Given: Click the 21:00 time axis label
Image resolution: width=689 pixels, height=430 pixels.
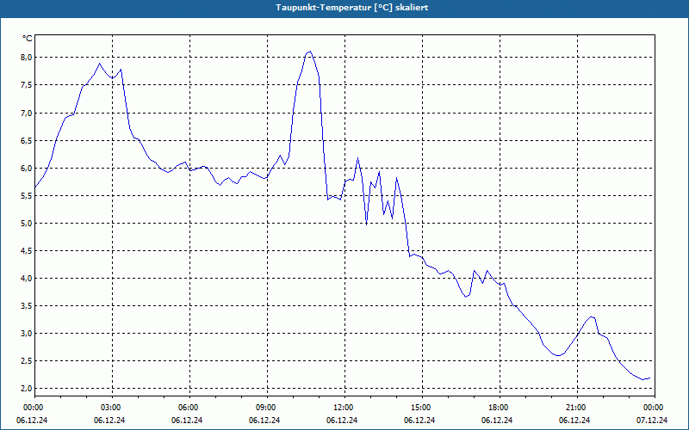Looking at the screenshot, I should [577, 408].
